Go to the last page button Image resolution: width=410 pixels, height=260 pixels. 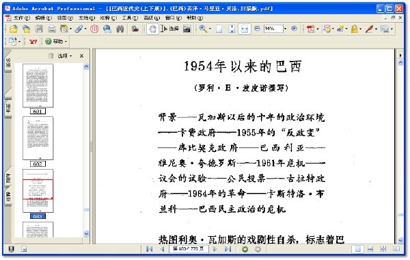228,249
